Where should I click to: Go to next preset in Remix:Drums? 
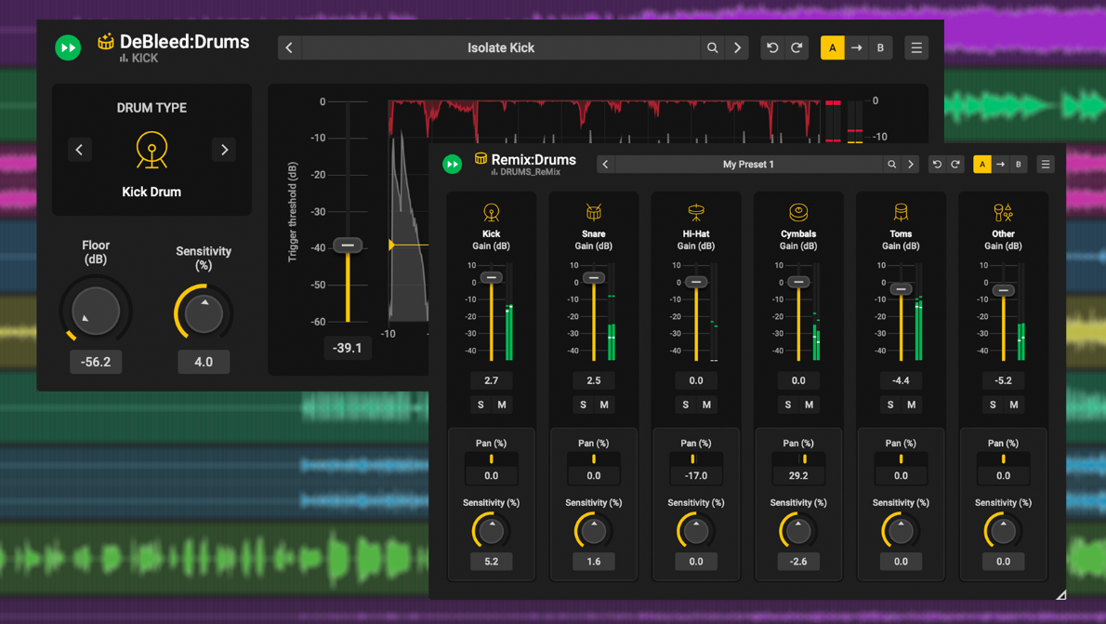911,165
